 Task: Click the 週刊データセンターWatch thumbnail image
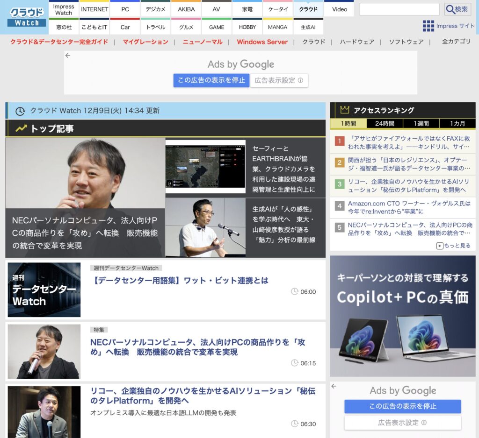pyautogui.click(x=44, y=290)
